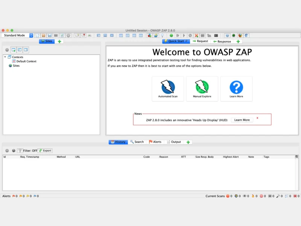Switch to the Request tab
This screenshot has height=226, width=301.
point(200,41)
